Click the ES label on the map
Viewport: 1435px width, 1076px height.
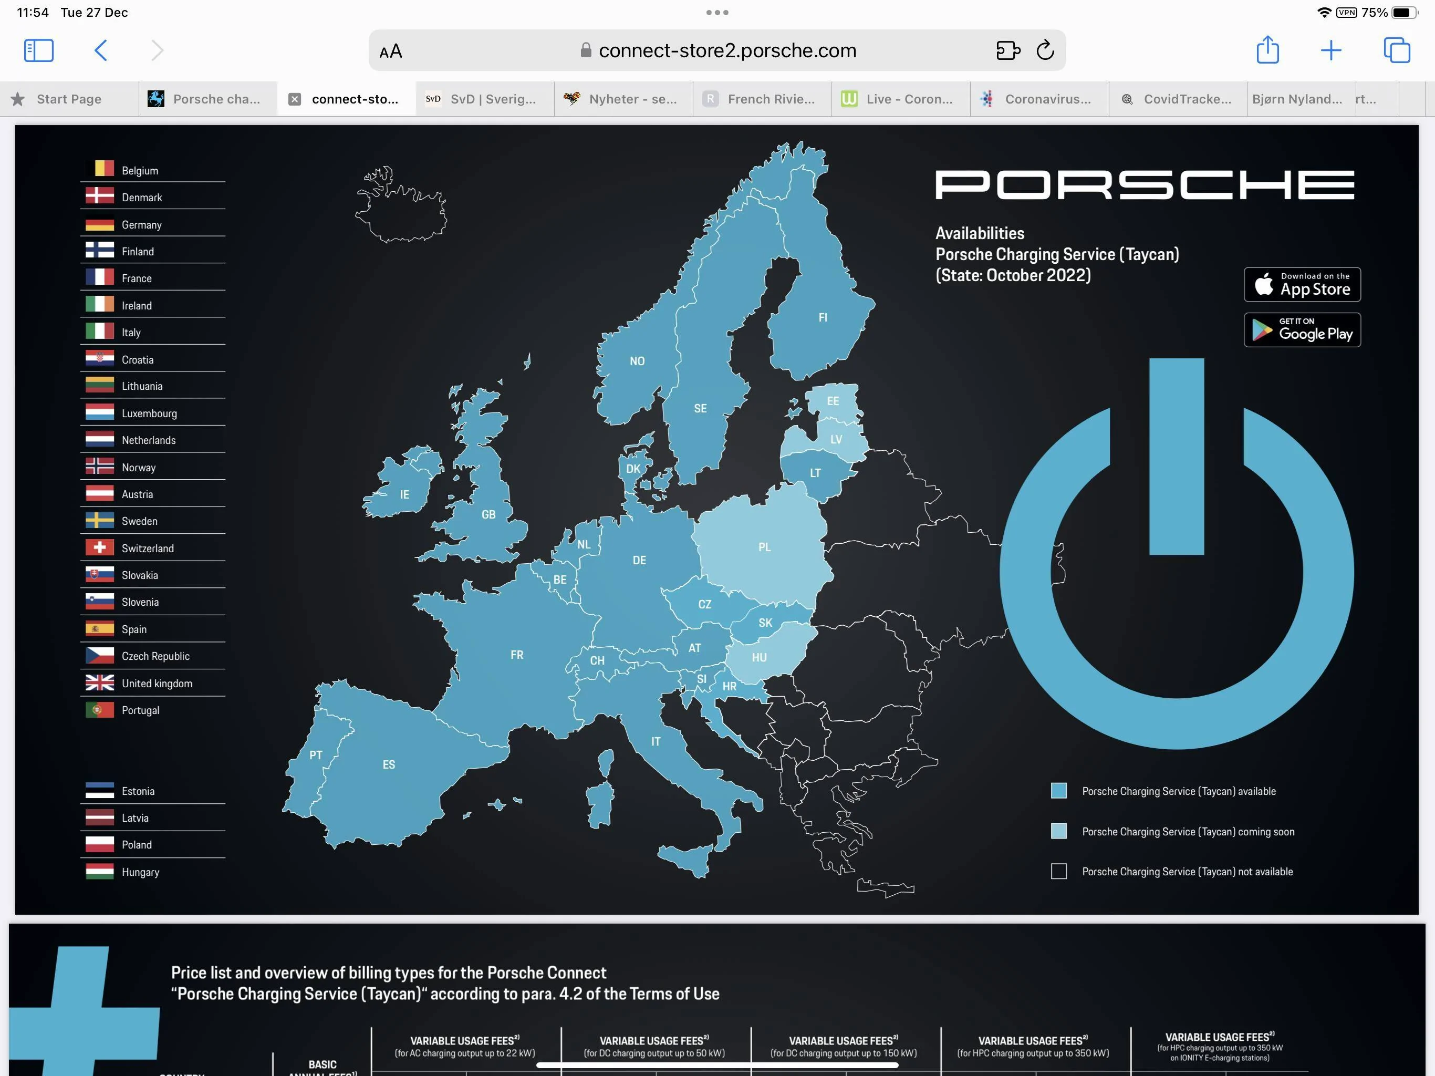389,764
